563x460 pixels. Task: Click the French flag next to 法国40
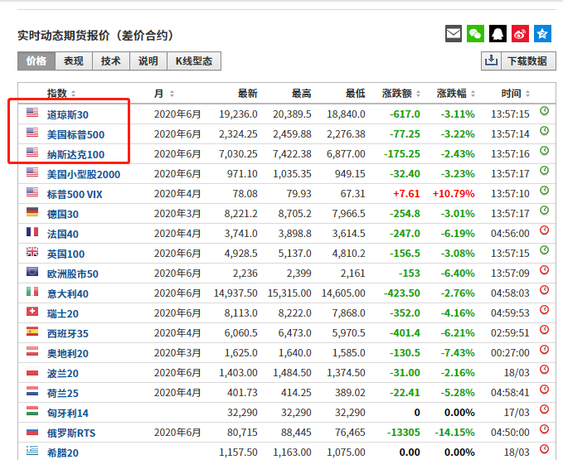(32, 232)
